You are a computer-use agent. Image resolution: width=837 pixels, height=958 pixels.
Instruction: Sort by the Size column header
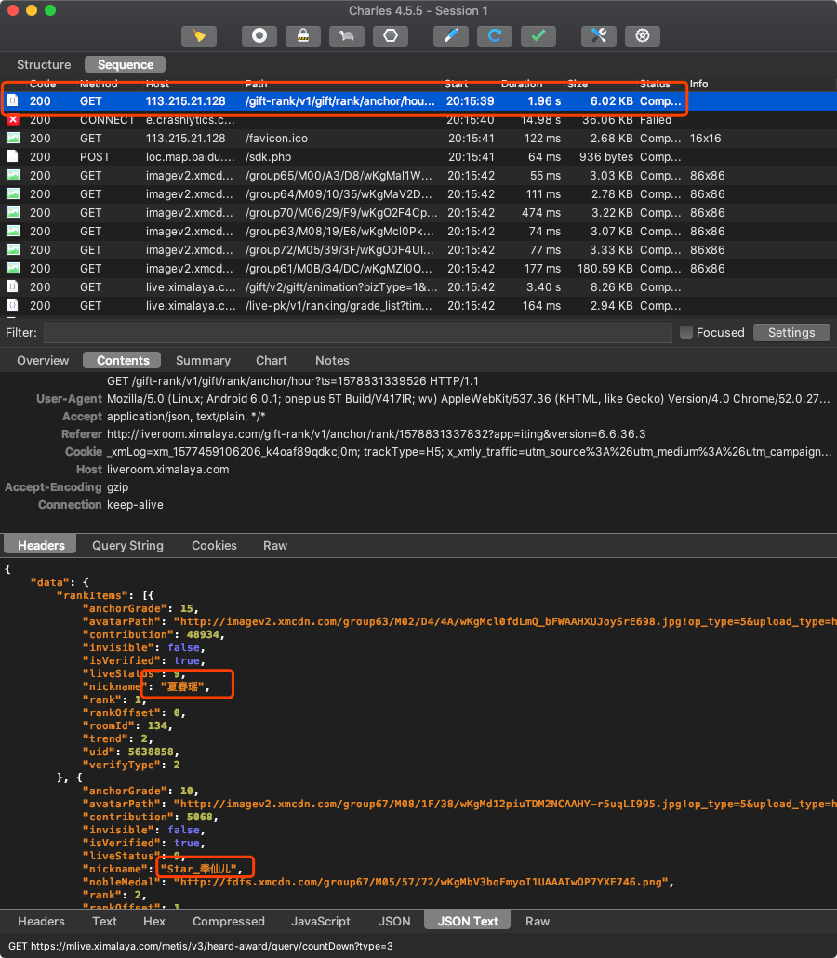[x=578, y=84]
